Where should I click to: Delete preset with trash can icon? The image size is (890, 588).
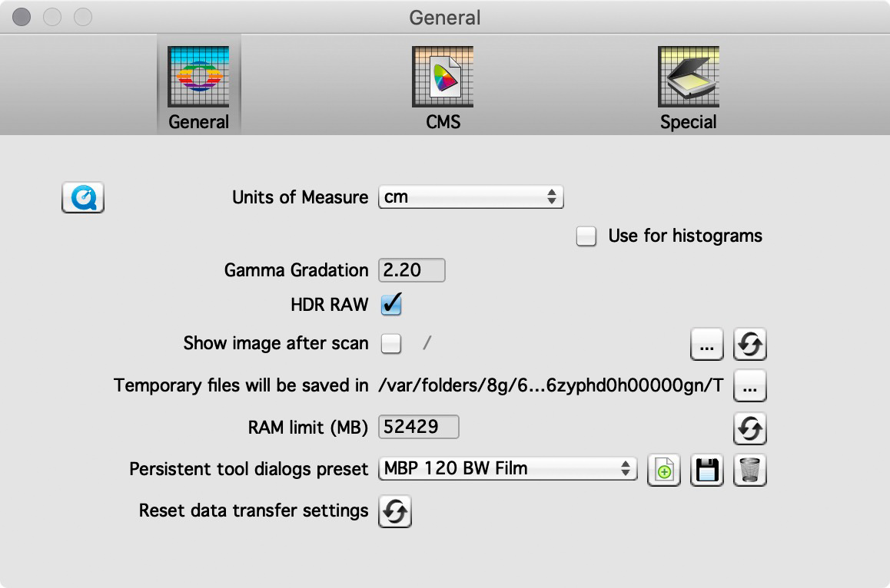pyautogui.click(x=750, y=469)
